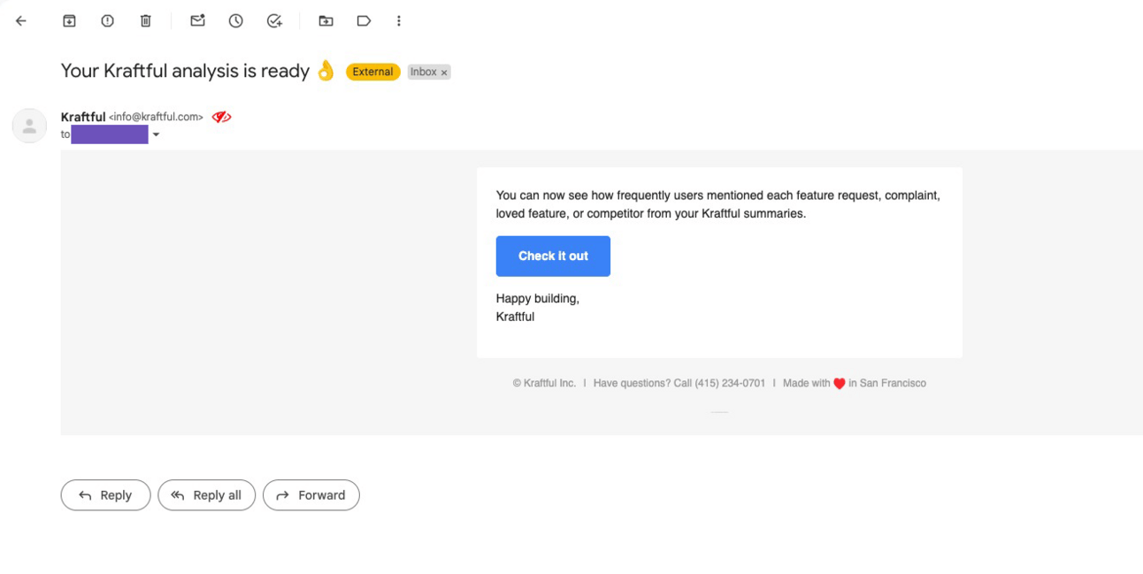The image size is (1143, 574).
Task: Add this email to tasks
Action: [x=274, y=21]
